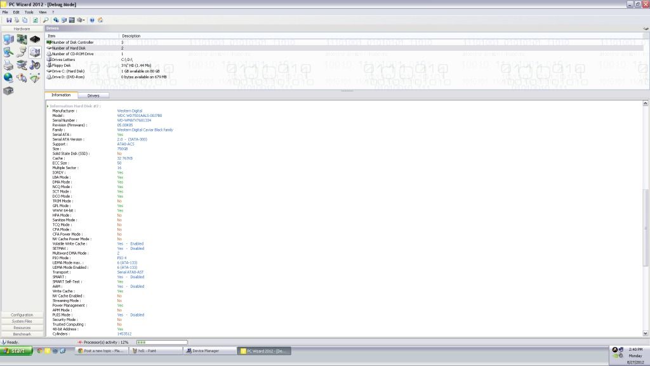Select the Drives icon in Hardware panel

(35, 52)
